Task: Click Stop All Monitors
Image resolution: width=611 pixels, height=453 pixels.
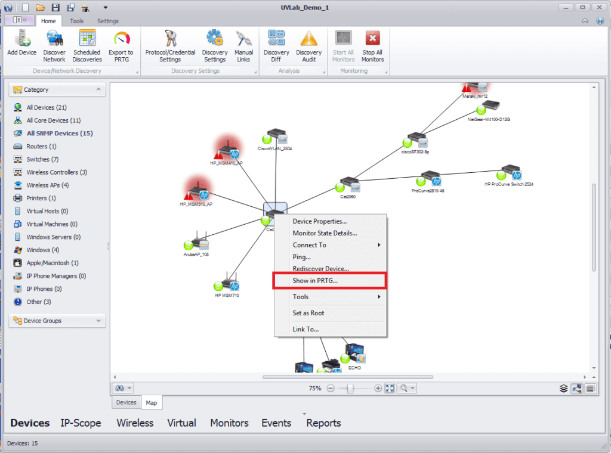Action: (372, 46)
